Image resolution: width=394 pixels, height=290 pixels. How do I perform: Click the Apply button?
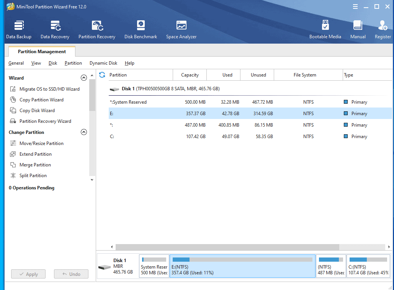tap(28, 274)
